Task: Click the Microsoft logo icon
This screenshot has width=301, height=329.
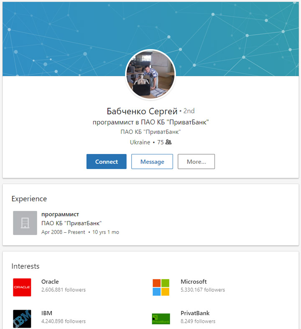Action: 161,287
